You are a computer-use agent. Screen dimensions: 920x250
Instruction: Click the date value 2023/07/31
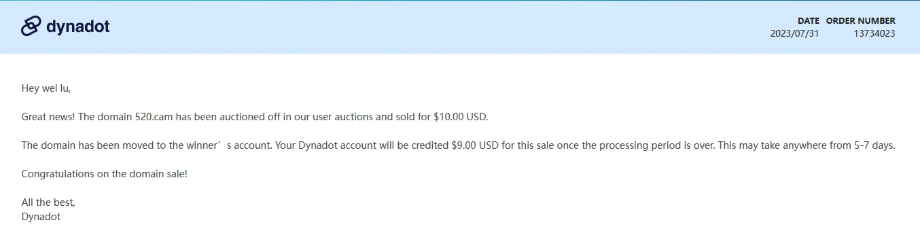pos(795,33)
